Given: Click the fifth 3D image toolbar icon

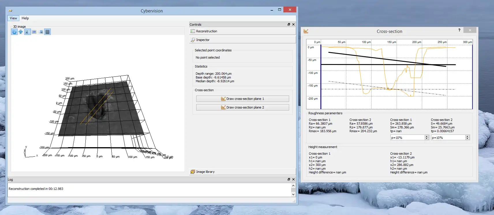Looking at the screenshot, I should tap(41, 32).
